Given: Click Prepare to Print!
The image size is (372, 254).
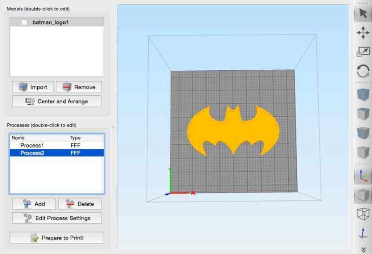Looking at the screenshot, I should tap(57, 238).
